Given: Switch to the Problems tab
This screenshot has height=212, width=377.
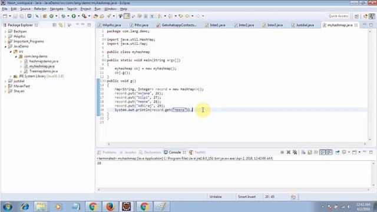Looking at the screenshot, I should click(x=107, y=153).
